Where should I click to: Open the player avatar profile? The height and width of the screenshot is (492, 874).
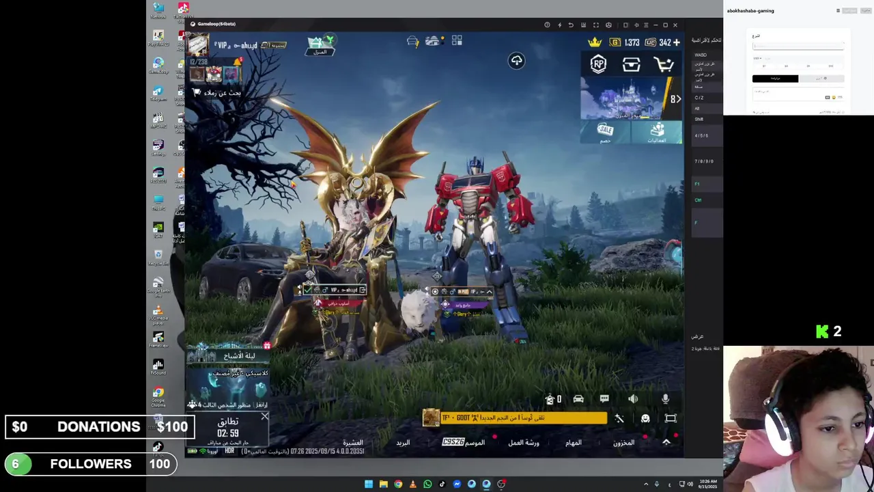[x=199, y=46]
